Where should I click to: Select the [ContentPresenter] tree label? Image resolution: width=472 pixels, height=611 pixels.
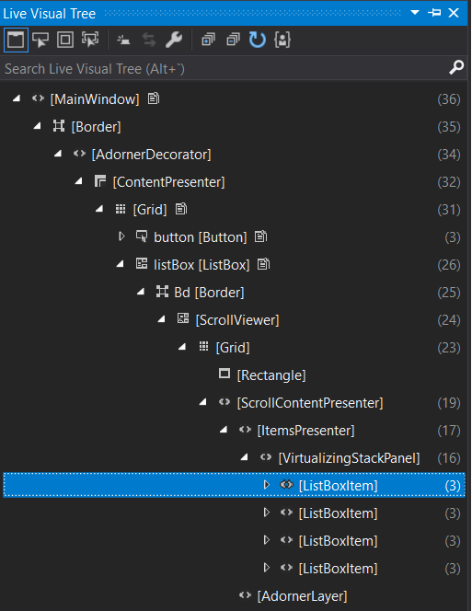[168, 182]
